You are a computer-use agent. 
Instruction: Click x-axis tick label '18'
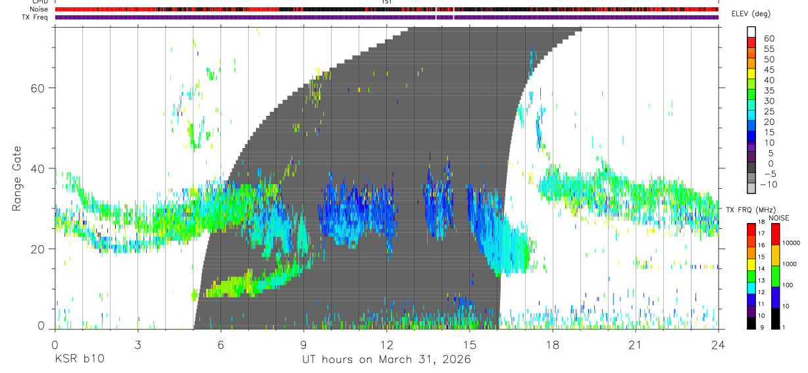[552, 345]
